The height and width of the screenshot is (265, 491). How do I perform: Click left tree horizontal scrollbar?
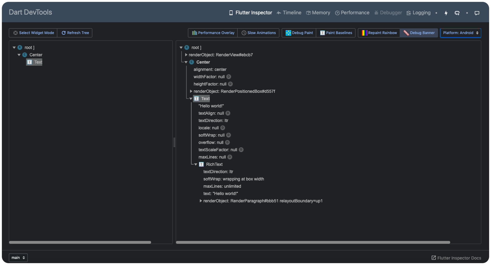pyautogui.click(x=80, y=242)
